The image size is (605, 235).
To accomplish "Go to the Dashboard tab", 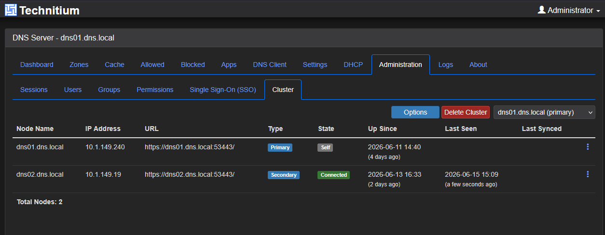I will pos(37,65).
